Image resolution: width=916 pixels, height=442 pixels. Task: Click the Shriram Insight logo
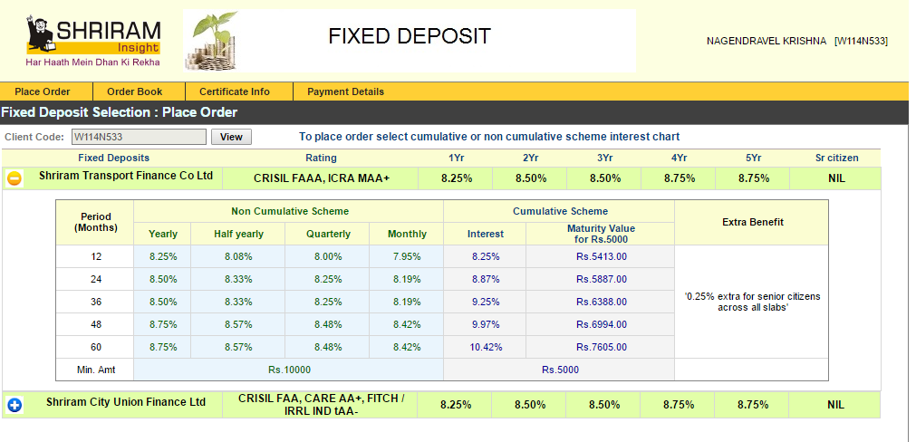pos(94,43)
